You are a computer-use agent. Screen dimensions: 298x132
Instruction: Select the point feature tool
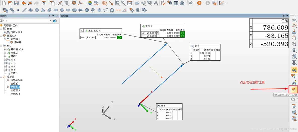coord(18,10)
